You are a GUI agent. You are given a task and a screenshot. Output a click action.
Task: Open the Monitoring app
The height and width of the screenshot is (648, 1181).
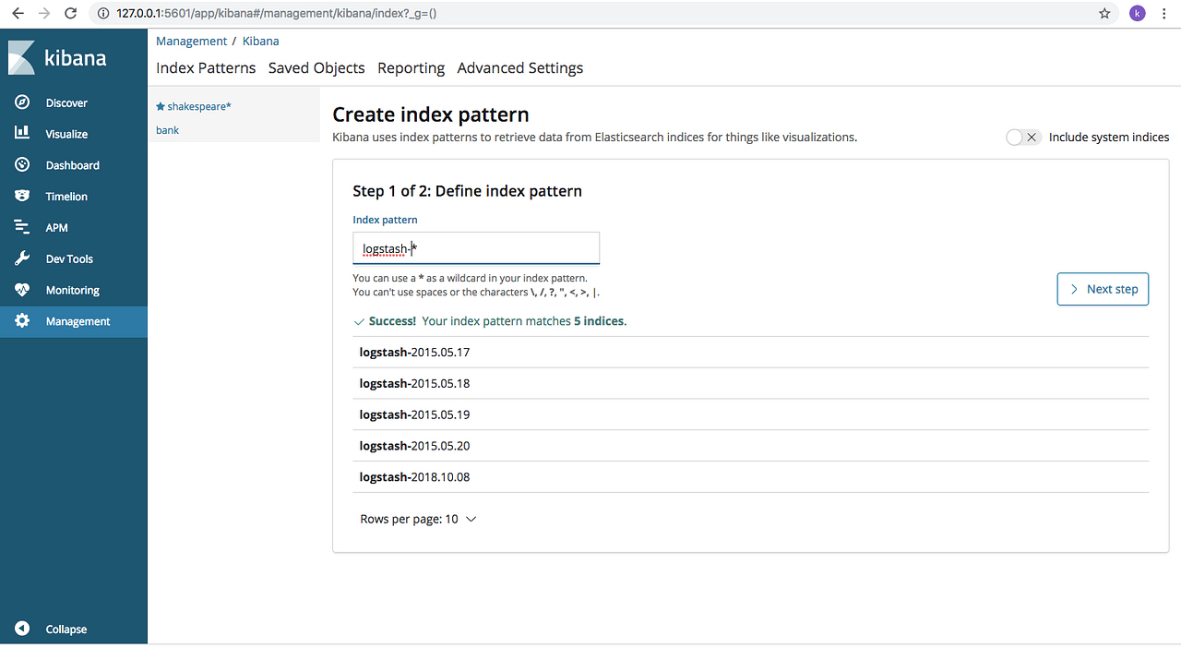(x=23, y=289)
